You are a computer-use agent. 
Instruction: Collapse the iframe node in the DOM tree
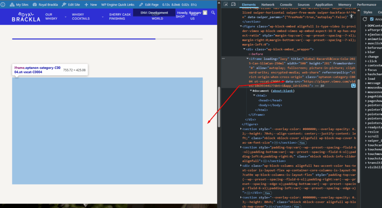point(247,59)
